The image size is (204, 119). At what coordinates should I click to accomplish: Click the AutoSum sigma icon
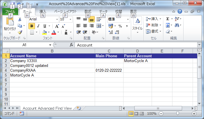(x=168, y=19)
